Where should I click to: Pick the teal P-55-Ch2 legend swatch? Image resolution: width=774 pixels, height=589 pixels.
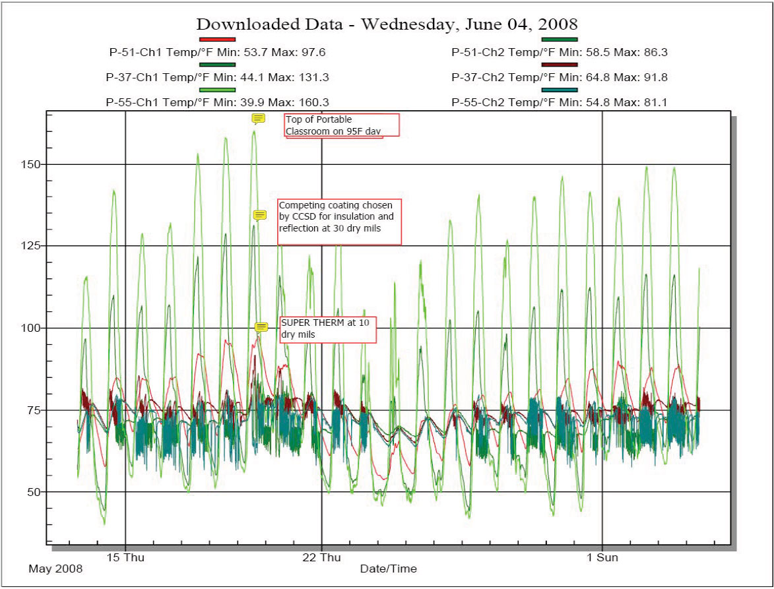pos(559,90)
